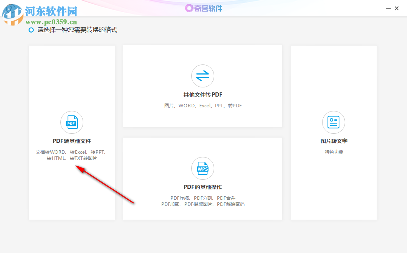Click the PDF合并 function text
This screenshot has height=253, width=407.
[227, 198]
